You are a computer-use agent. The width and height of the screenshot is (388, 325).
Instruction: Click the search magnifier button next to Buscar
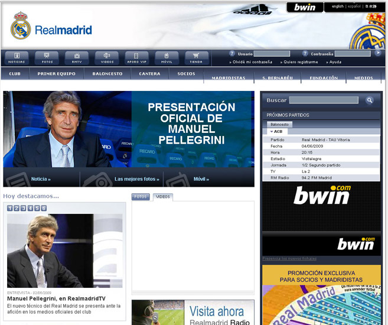pyautogui.click(x=370, y=100)
